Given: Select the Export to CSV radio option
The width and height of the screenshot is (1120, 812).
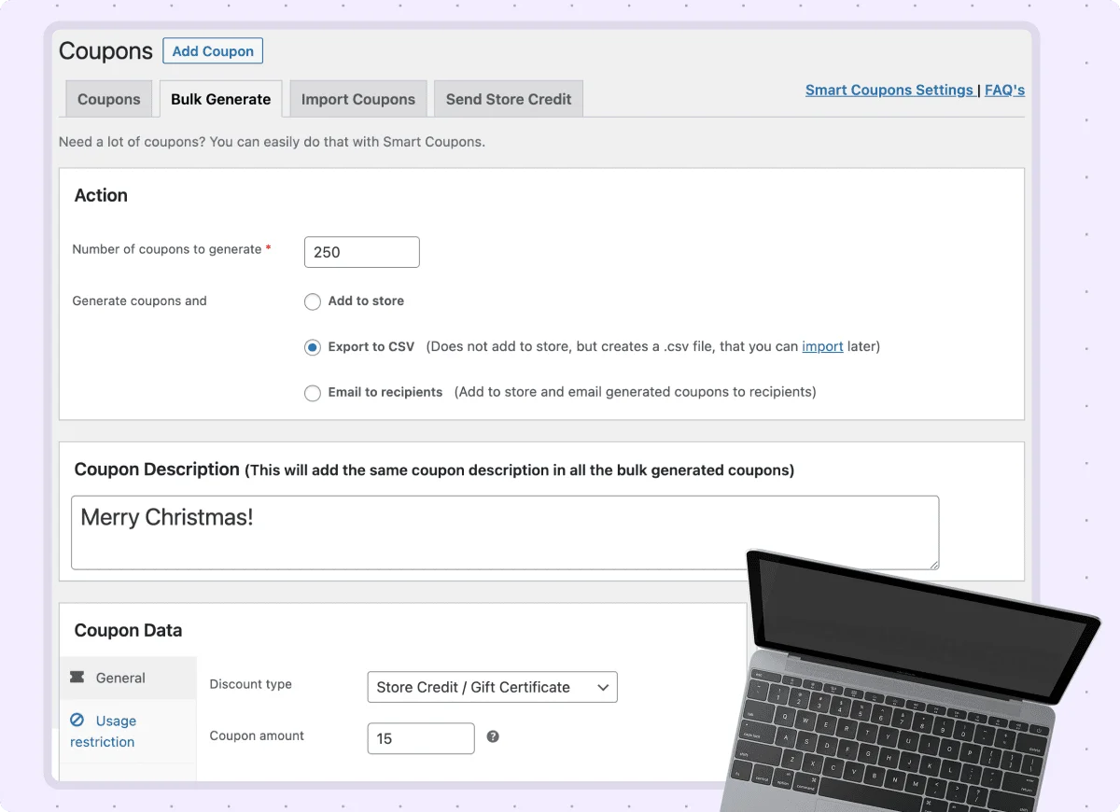Looking at the screenshot, I should tap(313, 347).
